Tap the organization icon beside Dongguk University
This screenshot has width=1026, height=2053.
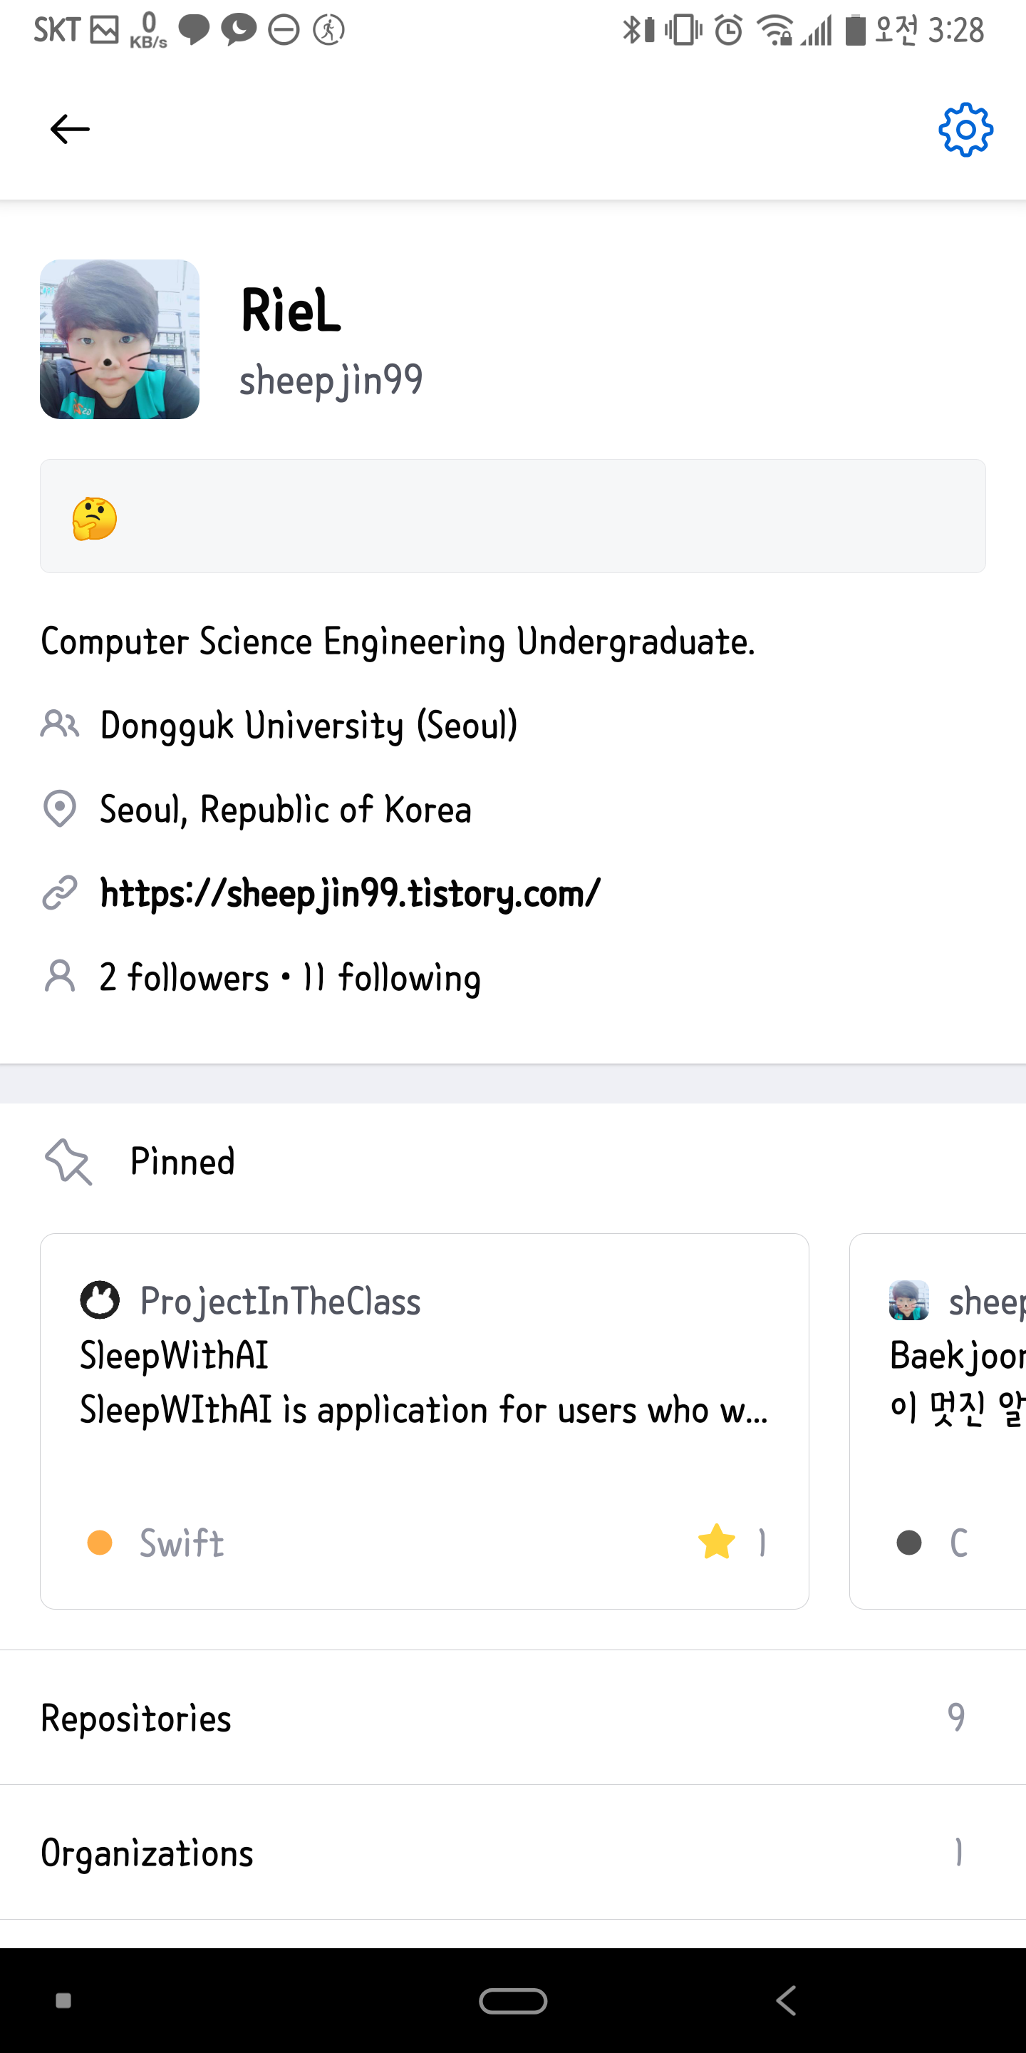[x=60, y=724]
